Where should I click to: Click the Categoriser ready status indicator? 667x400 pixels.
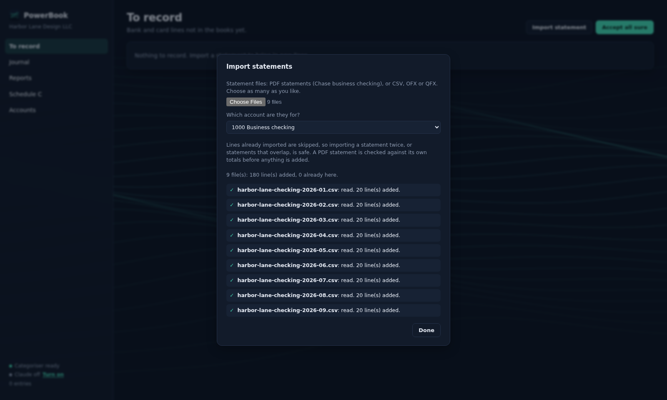(x=34, y=366)
